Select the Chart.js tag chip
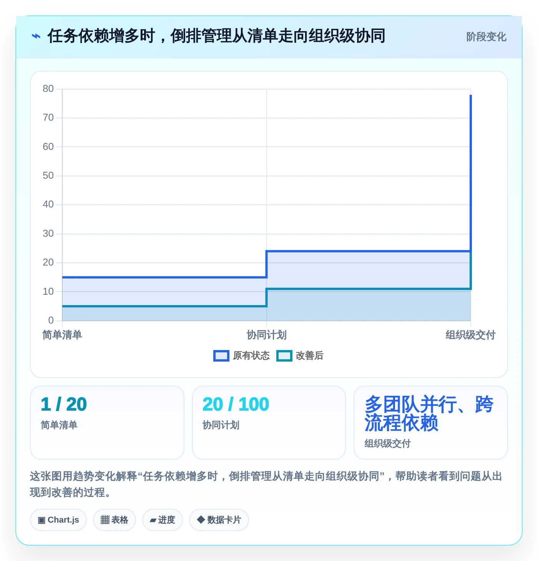 (x=58, y=520)
